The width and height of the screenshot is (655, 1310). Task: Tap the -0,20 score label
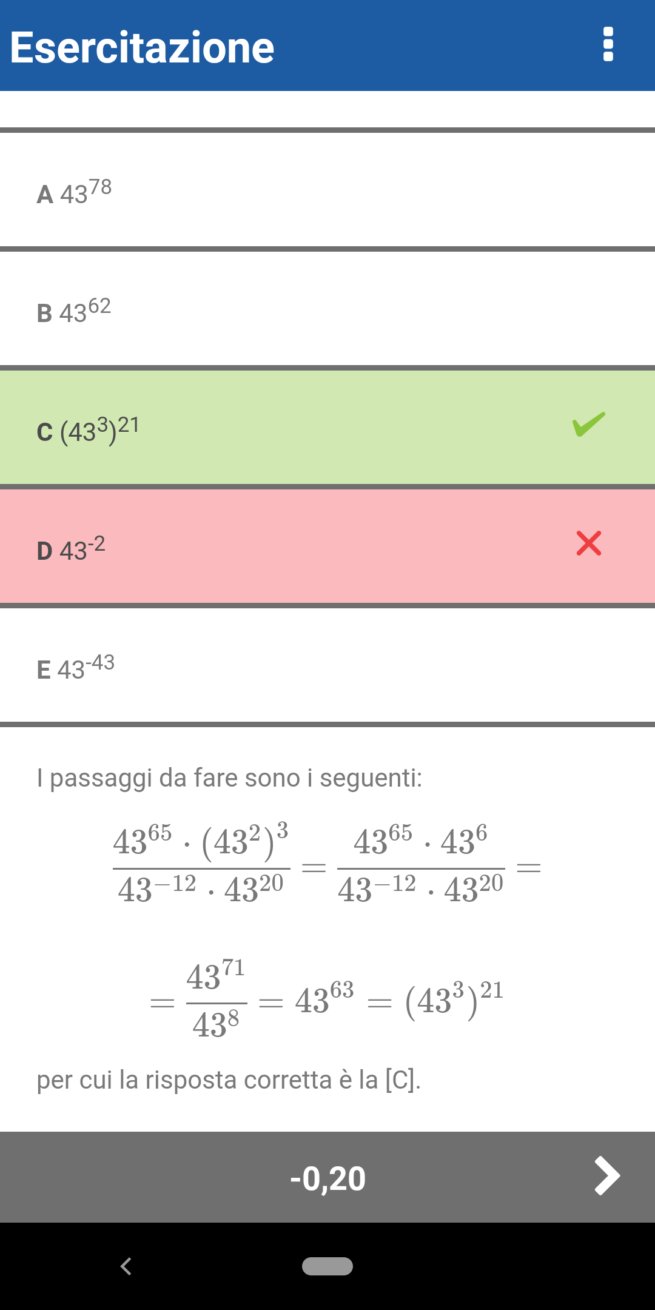click(x=327, y=1178)
